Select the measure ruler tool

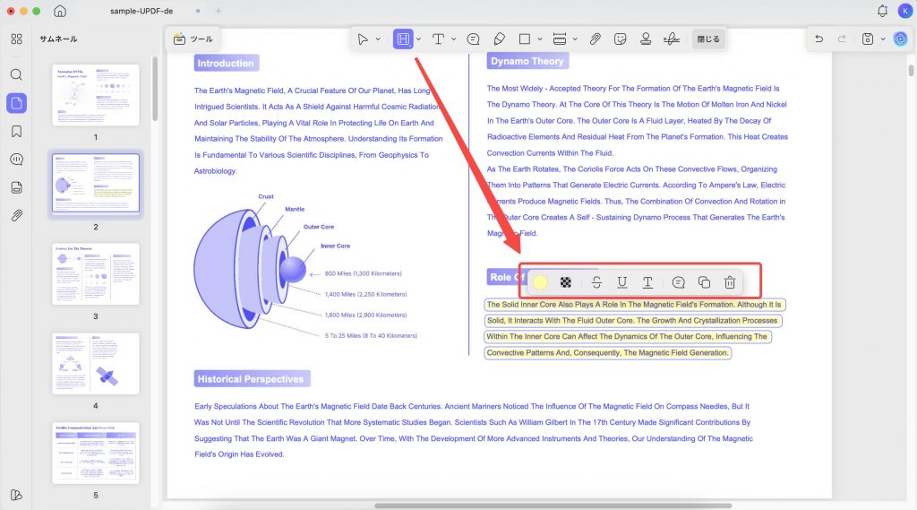pyautogui.click(x=560, y=39)
